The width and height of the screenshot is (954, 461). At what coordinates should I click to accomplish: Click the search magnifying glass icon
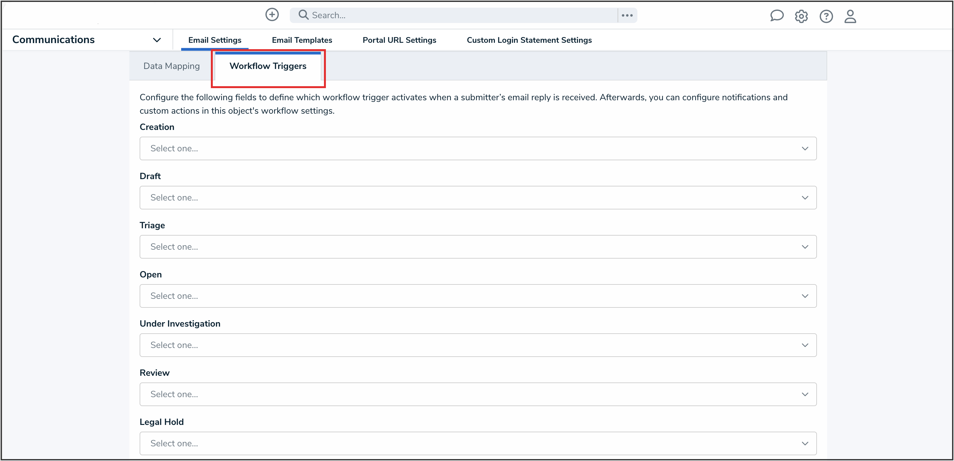coord(303,15)
